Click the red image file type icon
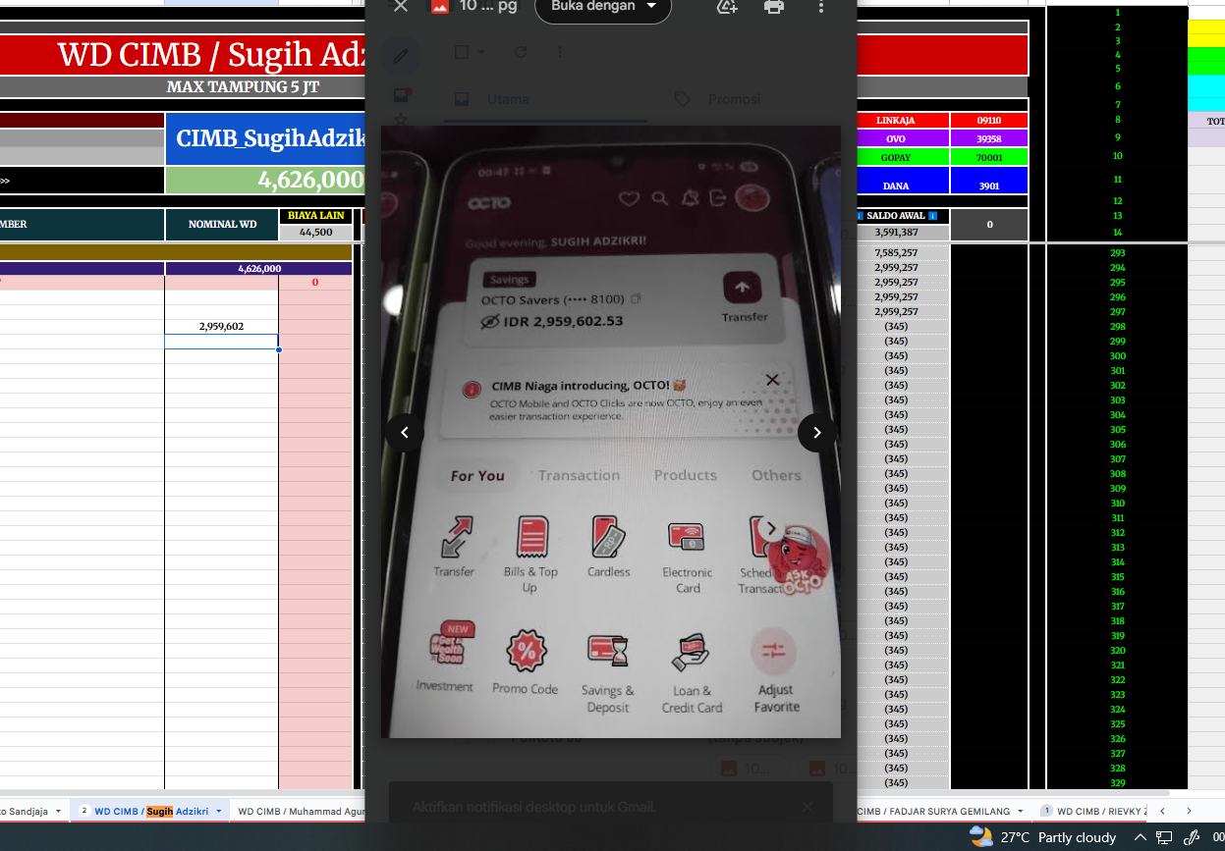The width and height of the screenshot is (1225, 851). point(440,6)
